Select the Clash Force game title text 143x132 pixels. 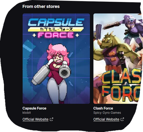103,108
